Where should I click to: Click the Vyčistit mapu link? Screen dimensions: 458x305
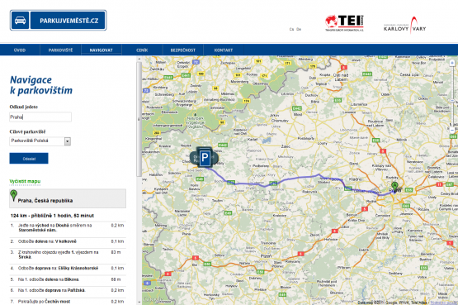(x=25, y=181)
